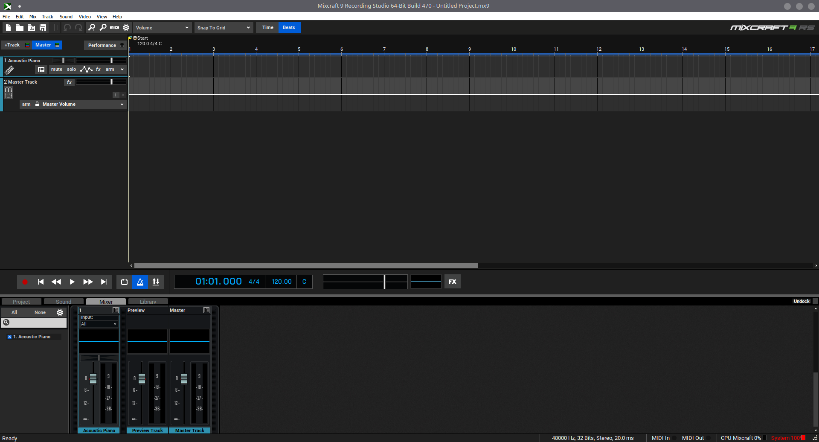This screenshot has width=819, height=442.
Task: Click the Undock button
Action: coord(801,301)
